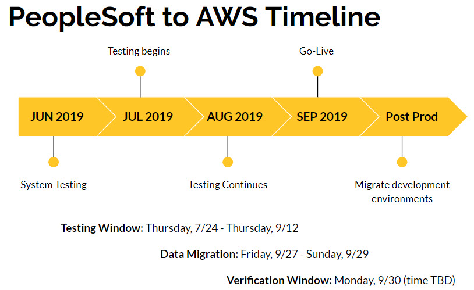This screenshot has height=290, width=474.
Task: Click the System Testing label
Action: [54, 185]
